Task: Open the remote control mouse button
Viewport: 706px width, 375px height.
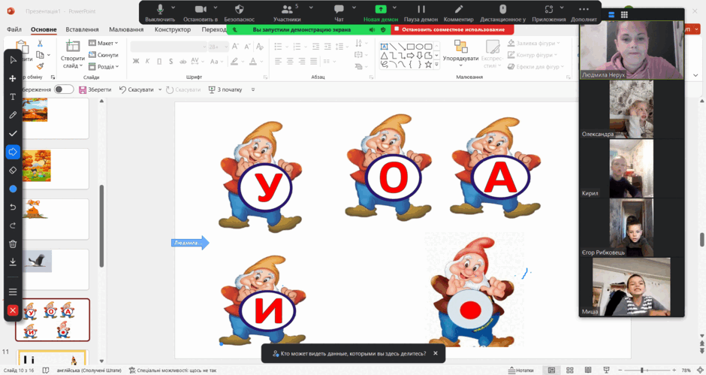Action: (503, 13)
